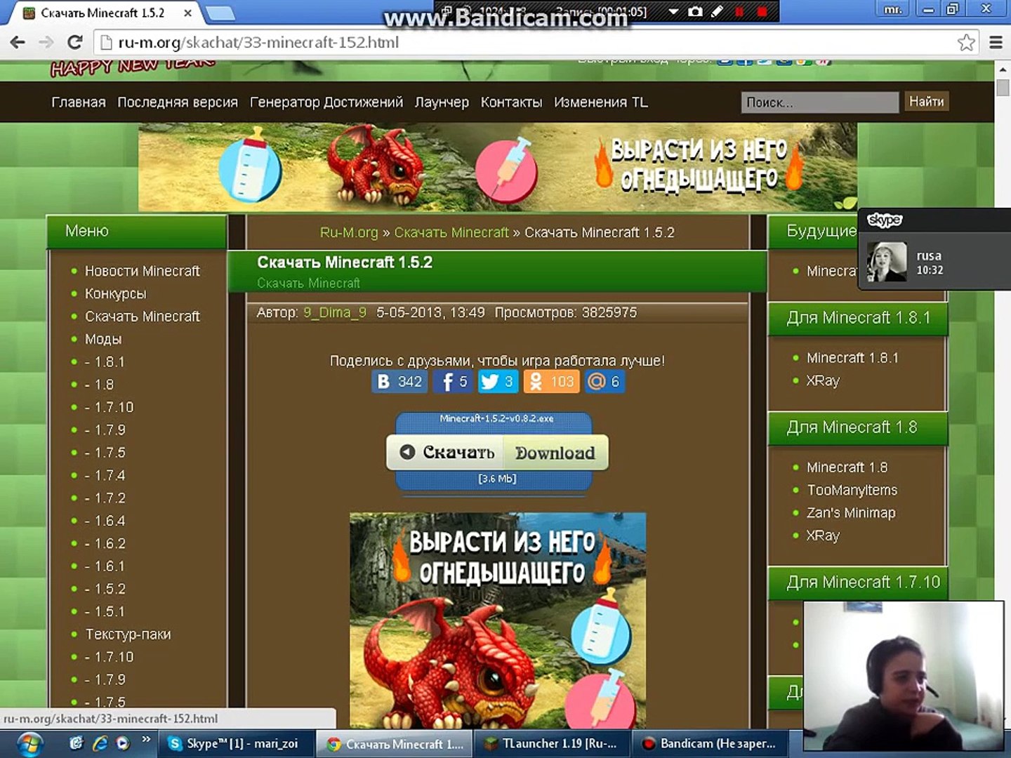This screenshot has width=1011, height=758.
Task: Share via Facebook button showing 5
Action: click(452, 381)
